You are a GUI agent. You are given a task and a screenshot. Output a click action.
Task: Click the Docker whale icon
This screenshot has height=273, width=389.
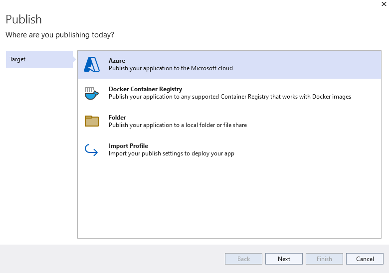(x=92, y=93)
